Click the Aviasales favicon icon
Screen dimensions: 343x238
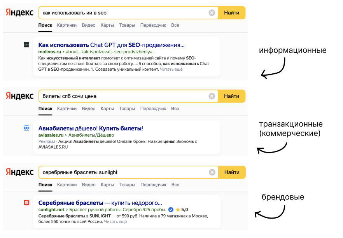26,128
